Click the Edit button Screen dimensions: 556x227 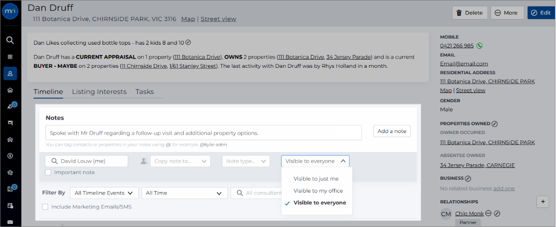[542, 13]
